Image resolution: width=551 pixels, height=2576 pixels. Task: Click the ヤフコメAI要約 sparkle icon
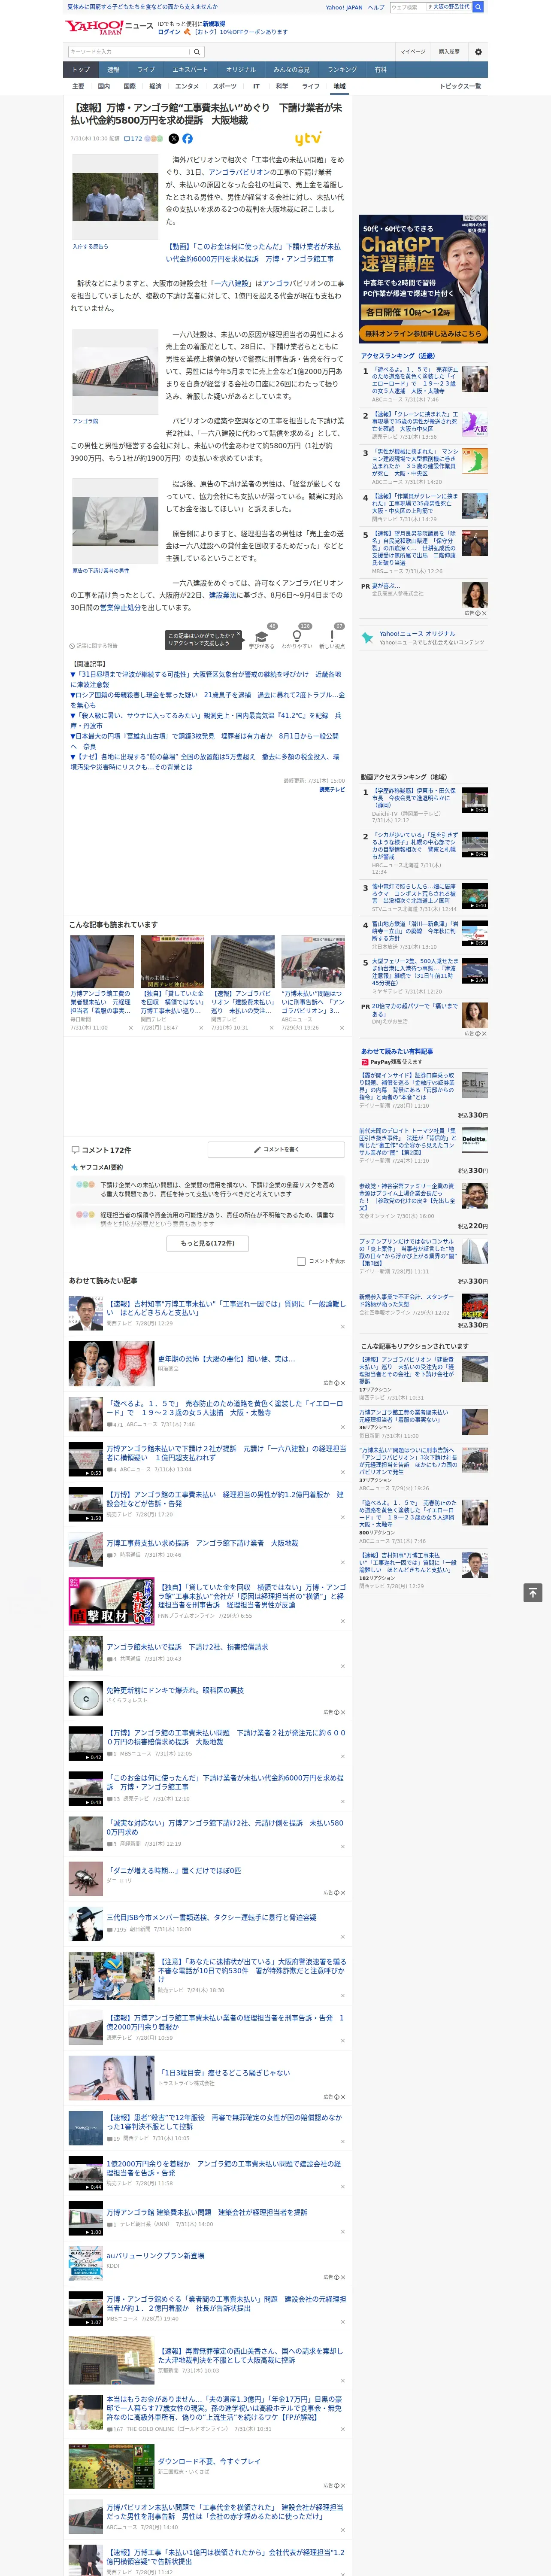coord(74,1167)
